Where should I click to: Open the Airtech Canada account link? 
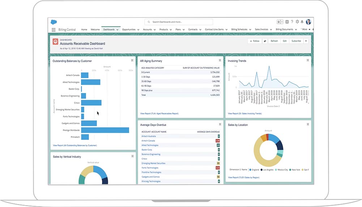click(148, 141)
